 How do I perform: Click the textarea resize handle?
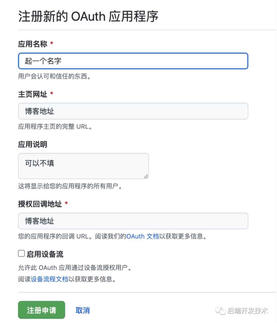click(x=146, y=176)
